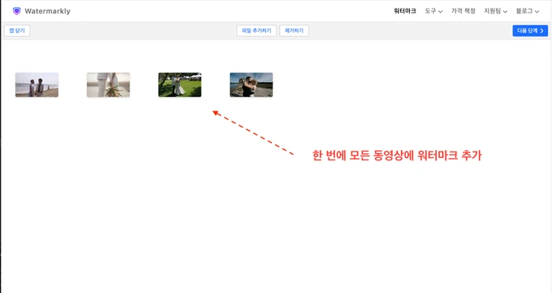Click the 파일 추가하기 button
The width and height of the screenshot is (552, 293).
[x=257, y=31]
